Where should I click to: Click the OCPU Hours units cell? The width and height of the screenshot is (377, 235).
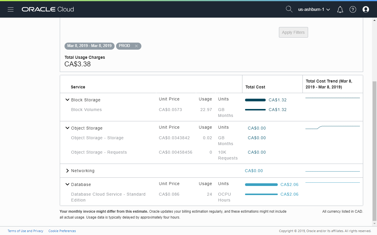224,197
